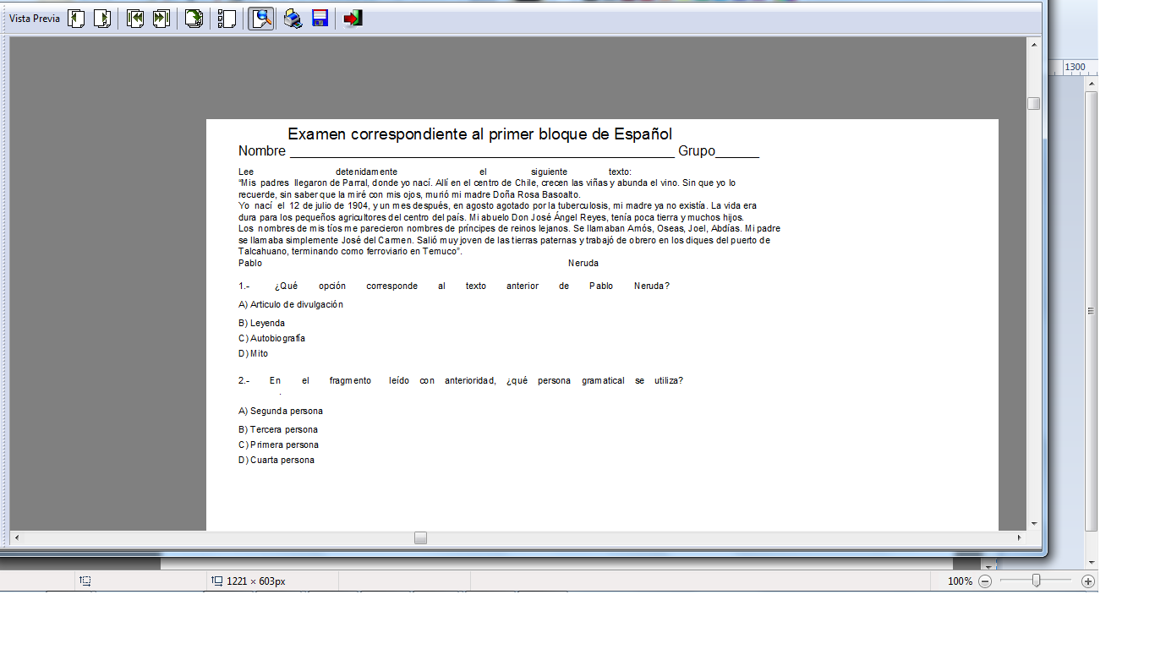Click the author name 'Neruda' under the passage
The width and height of the screenshot is (1155, 649).
583,263
